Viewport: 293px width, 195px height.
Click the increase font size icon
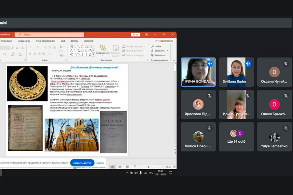(x=13, y=48)
